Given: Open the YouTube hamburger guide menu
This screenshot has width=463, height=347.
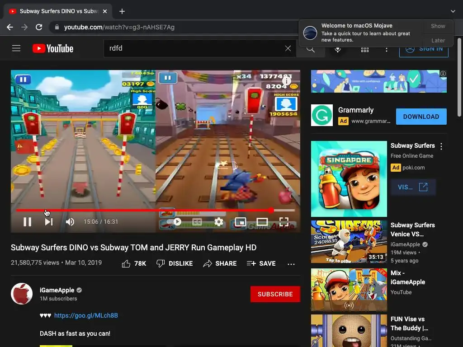Looking at the screenshot, I should tap(16, 48).
